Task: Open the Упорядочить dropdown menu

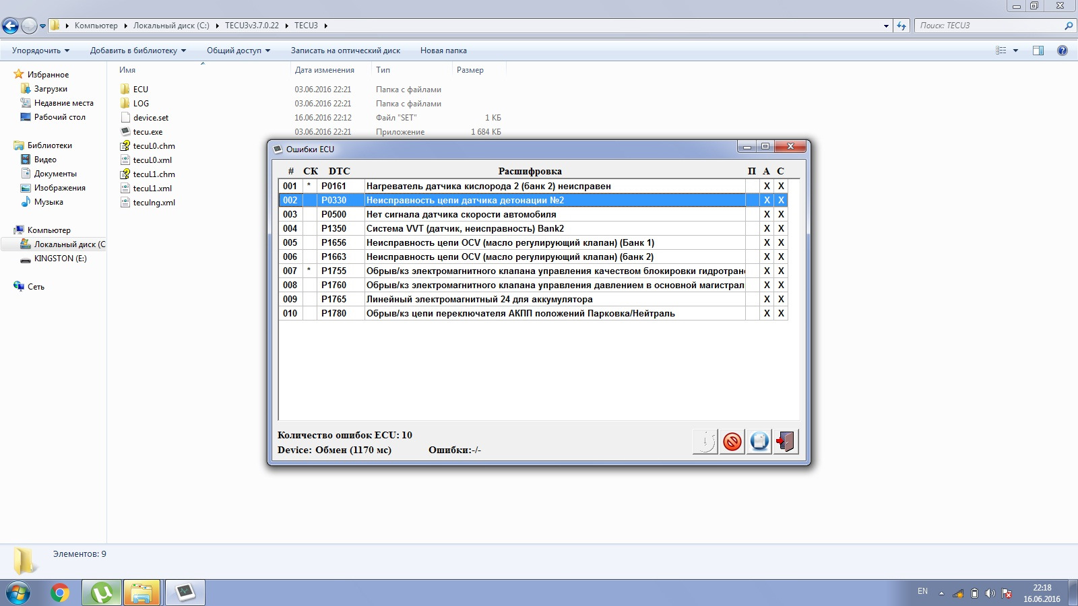Action: pyautogui.click(x=40, y=50)
